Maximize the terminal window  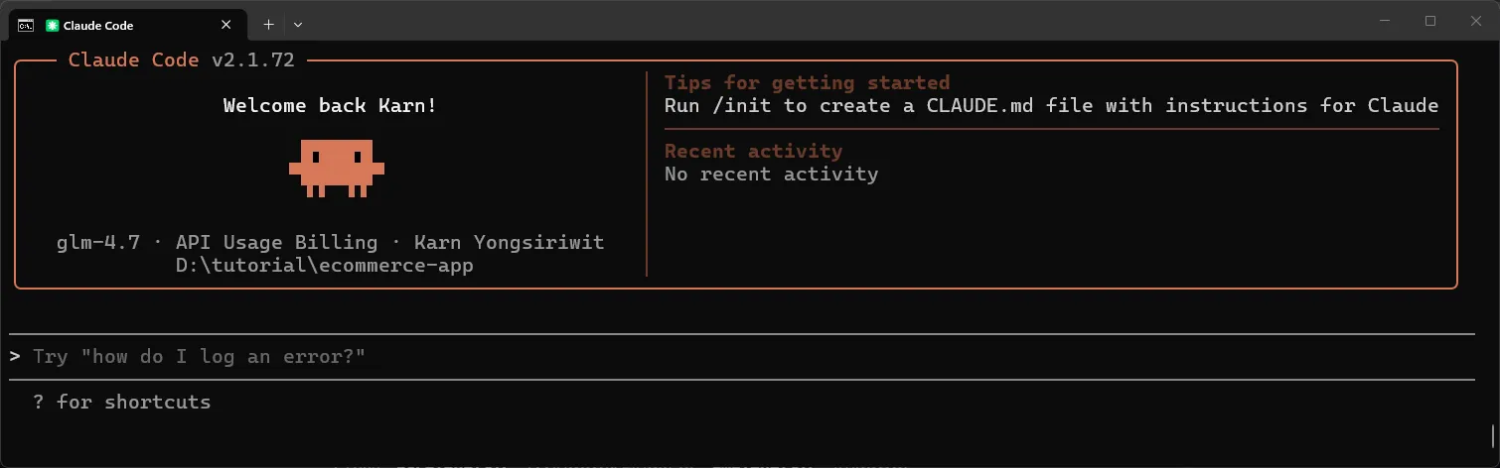[x=1430, y=21]
